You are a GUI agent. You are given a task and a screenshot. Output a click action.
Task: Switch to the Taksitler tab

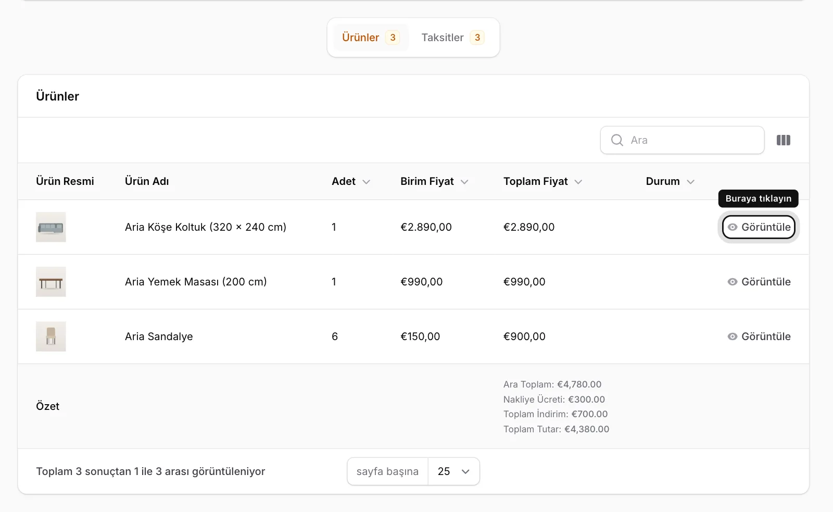click(452, 38)
